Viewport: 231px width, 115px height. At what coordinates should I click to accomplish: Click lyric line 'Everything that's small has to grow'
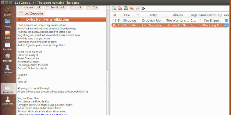(37, 42)
